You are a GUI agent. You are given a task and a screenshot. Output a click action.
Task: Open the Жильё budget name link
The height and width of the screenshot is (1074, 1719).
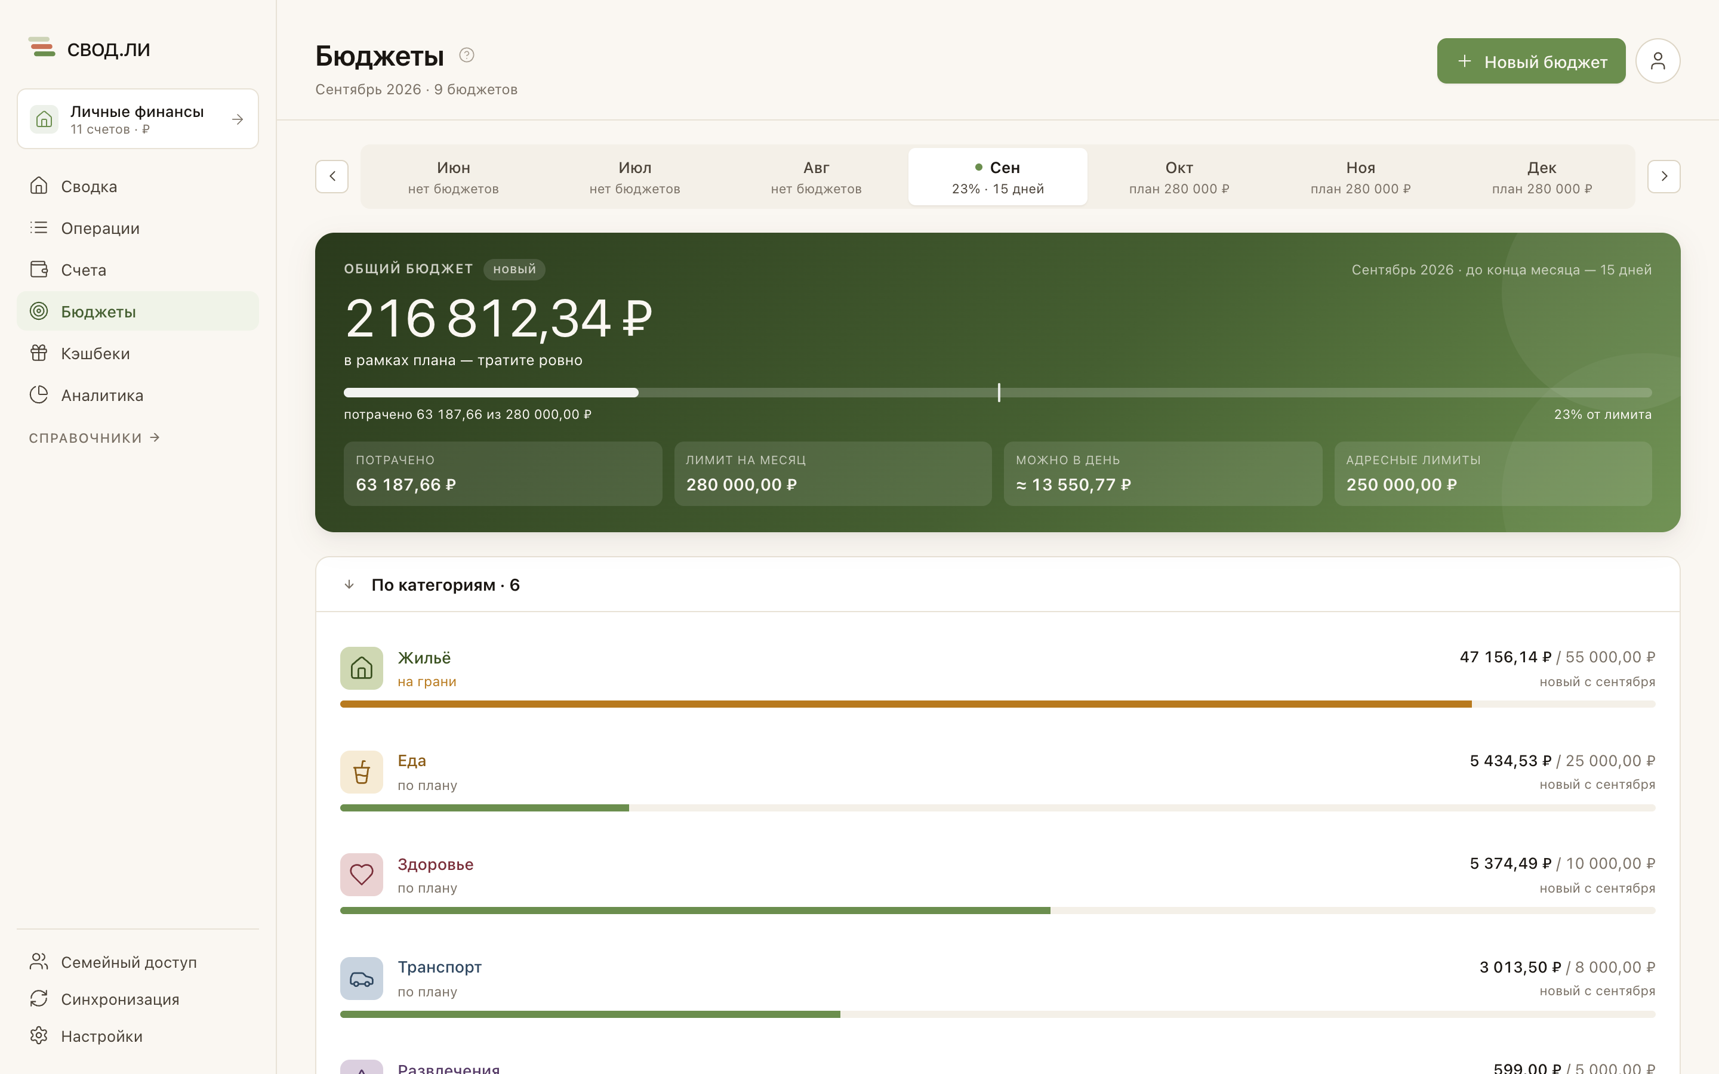click(x=424, y=658)
